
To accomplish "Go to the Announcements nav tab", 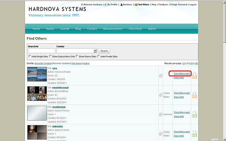I will tap(113, 29).
